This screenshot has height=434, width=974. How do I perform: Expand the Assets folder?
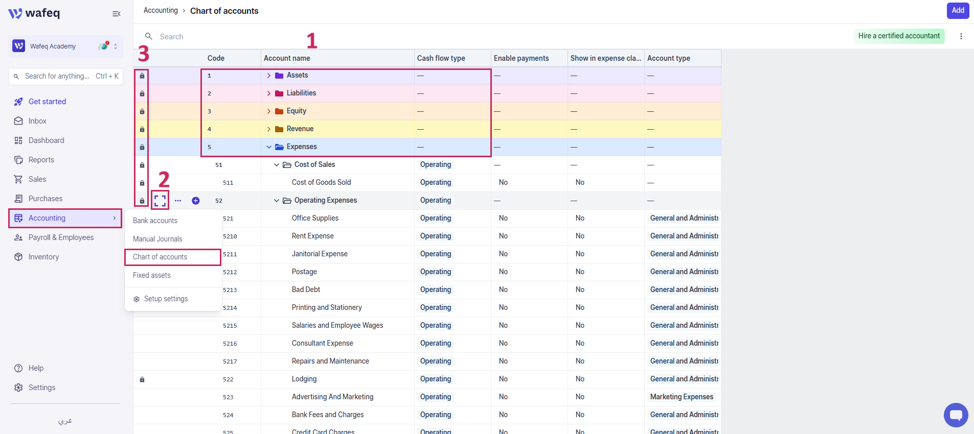(x=269, y=76)
